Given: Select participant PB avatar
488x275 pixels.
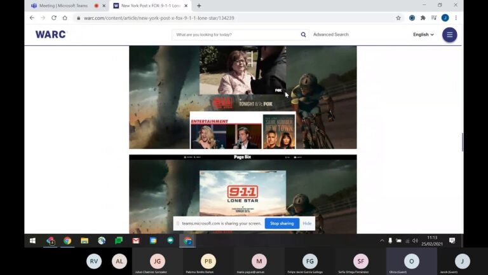Looking at the screenshot, I should (x=208, y=261).
